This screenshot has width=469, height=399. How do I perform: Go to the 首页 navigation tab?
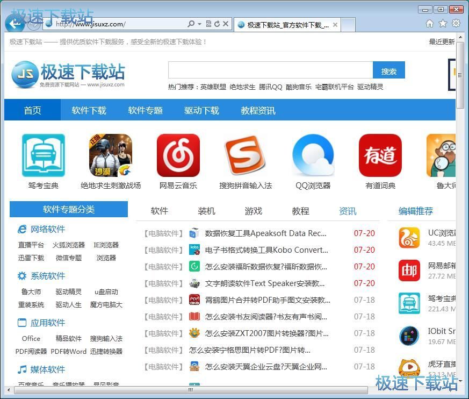(32, 110)
